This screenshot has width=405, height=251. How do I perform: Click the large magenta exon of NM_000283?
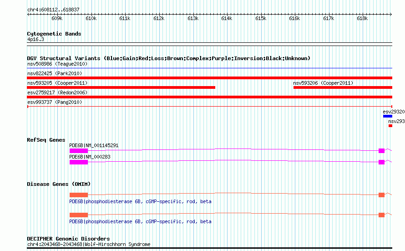79,162
